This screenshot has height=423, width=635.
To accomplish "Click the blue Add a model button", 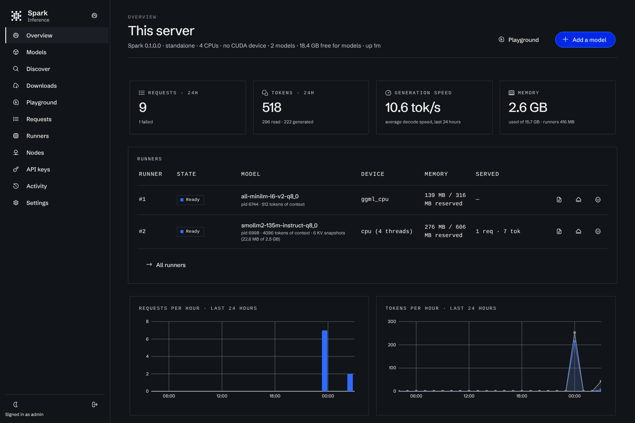I will pos(585,40).
